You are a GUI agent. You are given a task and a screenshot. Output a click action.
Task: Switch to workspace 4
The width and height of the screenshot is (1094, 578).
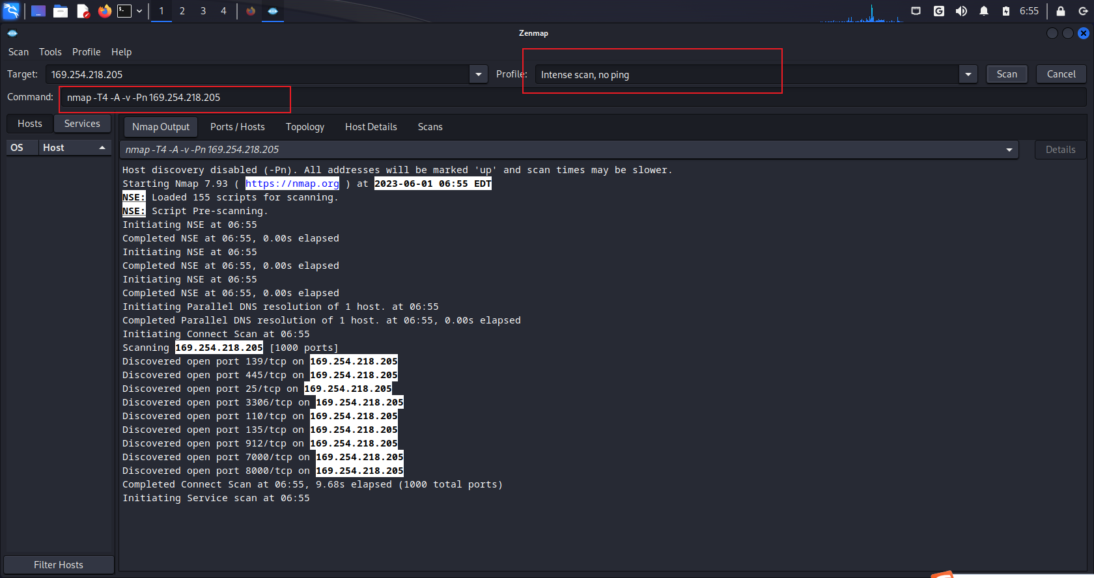tap(223, 11)
